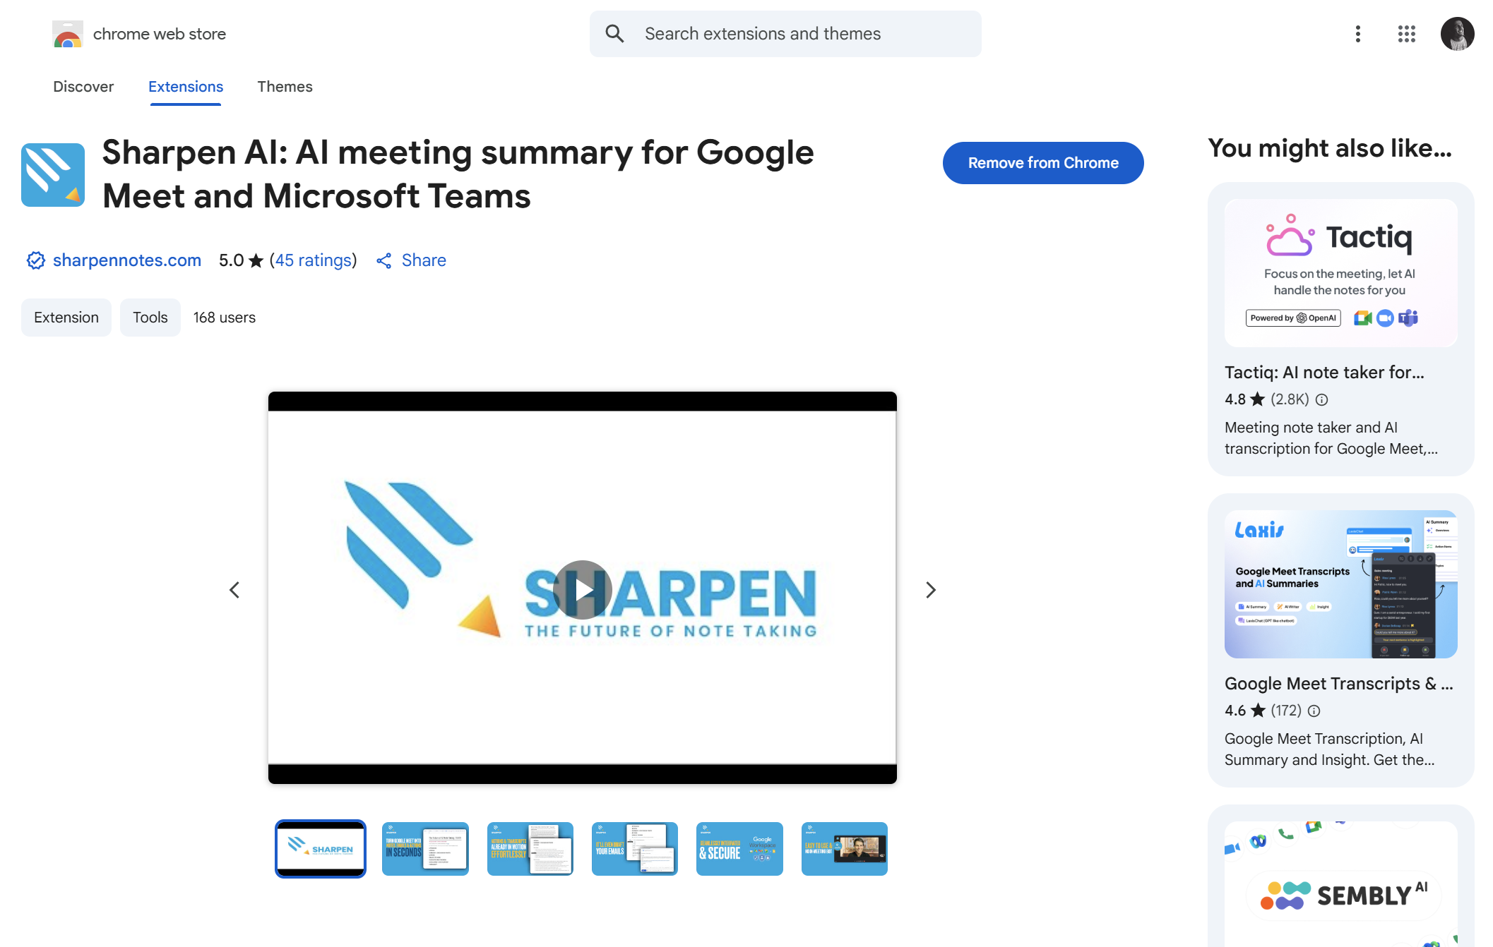Click the Extension category chip

(x=66, y=318)
